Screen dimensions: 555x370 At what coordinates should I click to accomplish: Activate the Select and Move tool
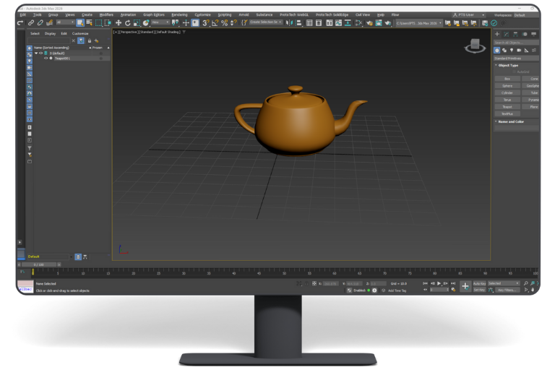[119, 23]
